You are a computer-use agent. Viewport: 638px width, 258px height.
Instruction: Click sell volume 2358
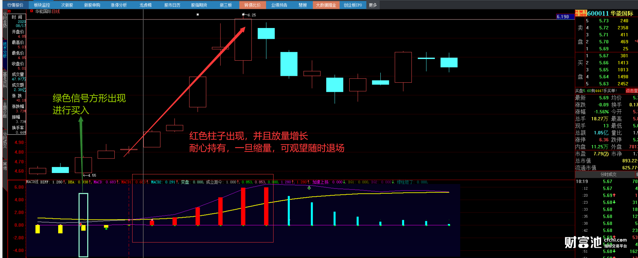(623, 28)
